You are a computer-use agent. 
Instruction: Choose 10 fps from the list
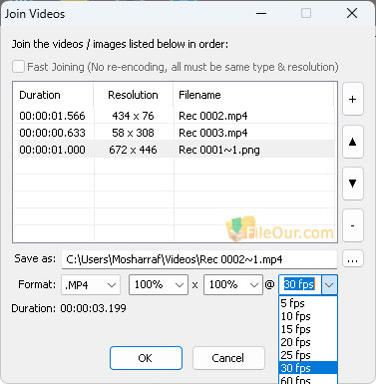(308, 316)
